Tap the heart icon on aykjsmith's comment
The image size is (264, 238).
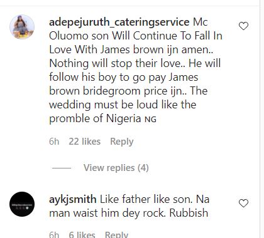[x=243, y=204]
